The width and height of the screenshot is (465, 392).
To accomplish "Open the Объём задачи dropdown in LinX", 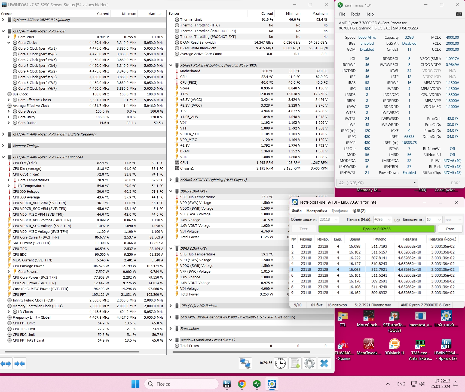I will click(329, 219).
